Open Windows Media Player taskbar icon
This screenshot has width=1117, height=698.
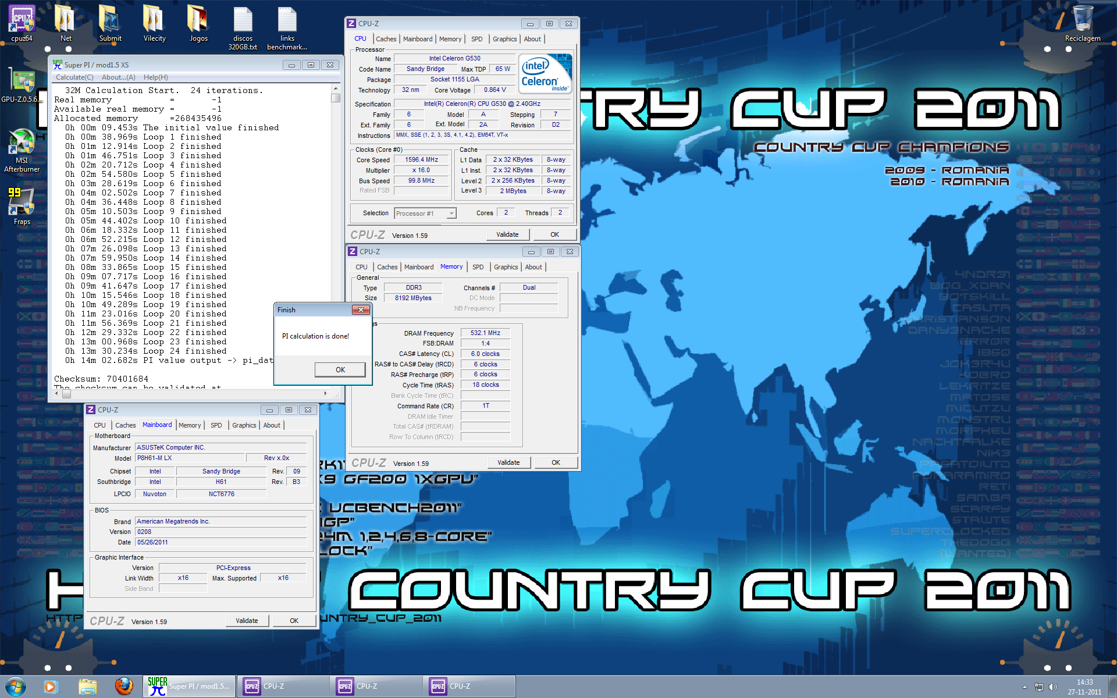(x=50, y=687)
